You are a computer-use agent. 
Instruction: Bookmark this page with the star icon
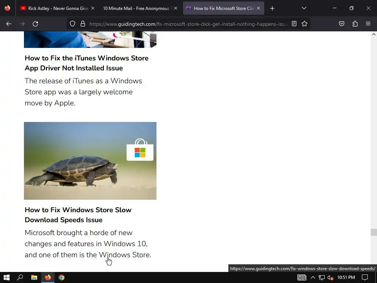[304, 24]
